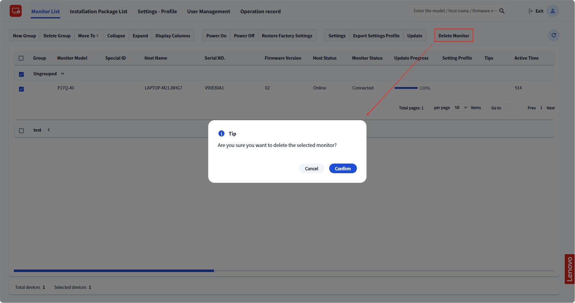Click the refresh list icon
This screenshot has height=303, width=575.
coord(553,35)
